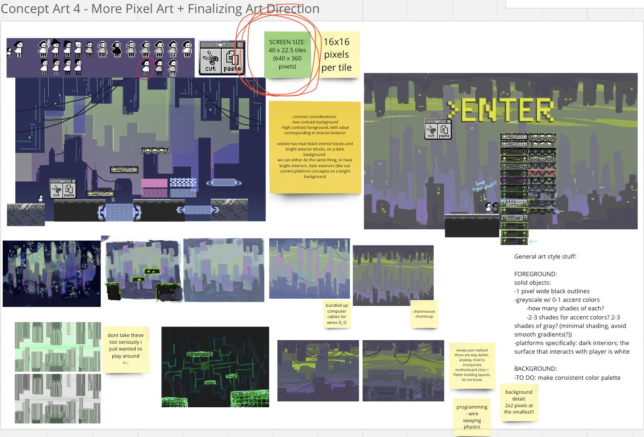Select the circled character sprite in the sprite sheet

tap(145, 68)
